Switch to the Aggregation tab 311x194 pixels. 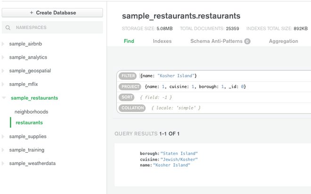coord(283,41)
